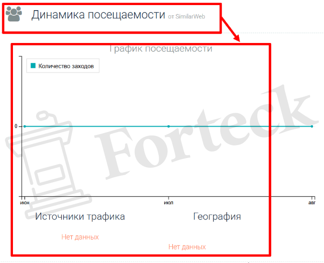Image resolution: width=324 pixels, height=263 pixels.
Task: Select the July data point on the line
Action: 168,126
